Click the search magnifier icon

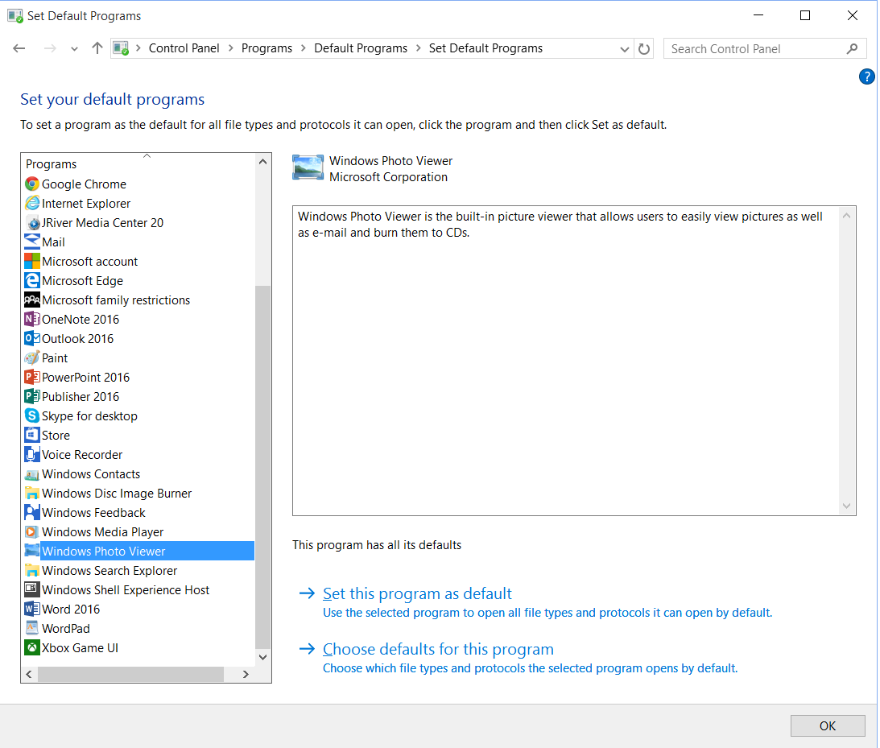click(x=852, y=49)
